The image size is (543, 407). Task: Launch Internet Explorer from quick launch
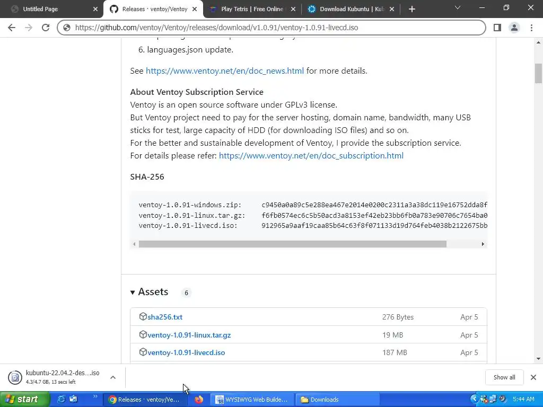click(x=61, y=399)
